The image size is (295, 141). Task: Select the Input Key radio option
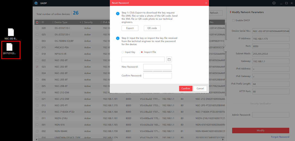point(123,52)
